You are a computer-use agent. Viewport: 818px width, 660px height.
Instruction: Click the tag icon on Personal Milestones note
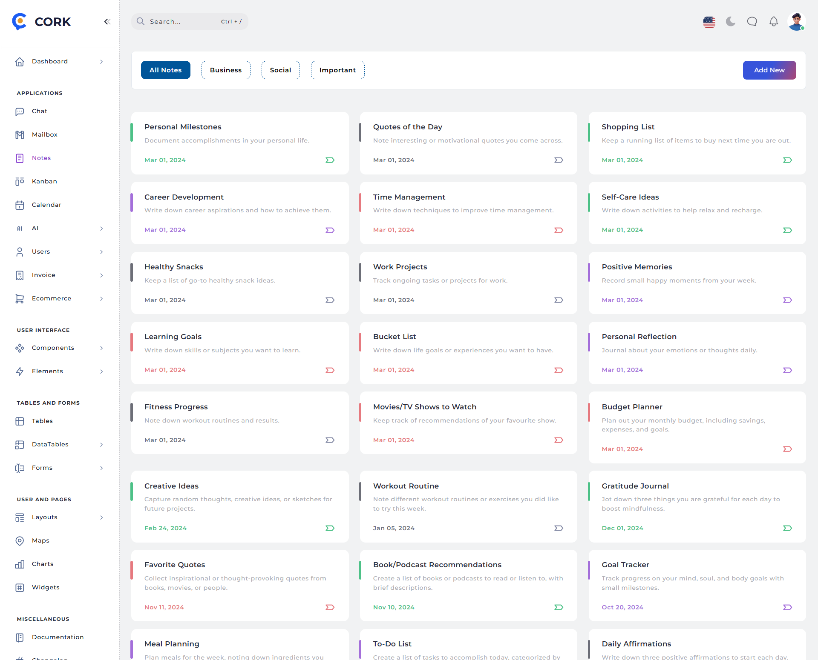pos(330,160)
